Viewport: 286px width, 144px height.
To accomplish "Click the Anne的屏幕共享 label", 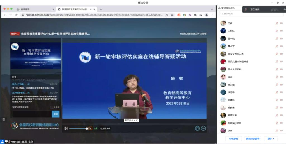I will tap(22, 142).
